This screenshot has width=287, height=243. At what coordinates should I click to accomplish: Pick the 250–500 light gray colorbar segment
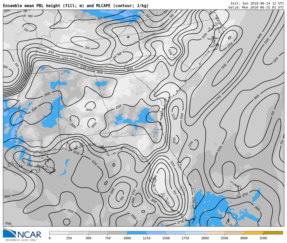(78, 233)
